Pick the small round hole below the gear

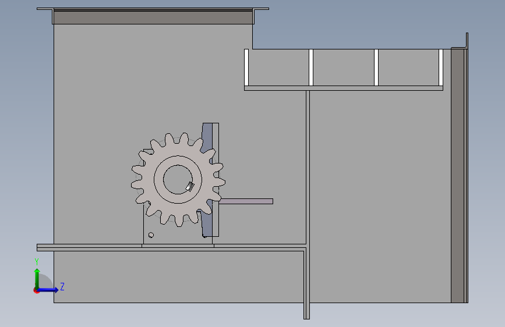(151, 235)
